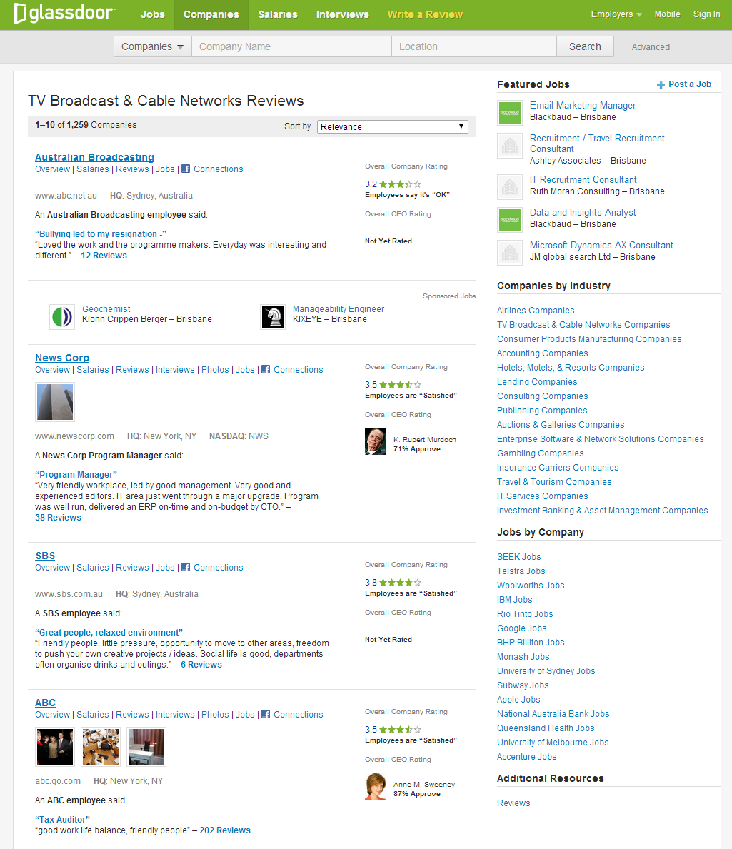Screen dimensions: 732x849
Task: Open Manageability Engineer sponsored job
Action: (x=339, y=308)
